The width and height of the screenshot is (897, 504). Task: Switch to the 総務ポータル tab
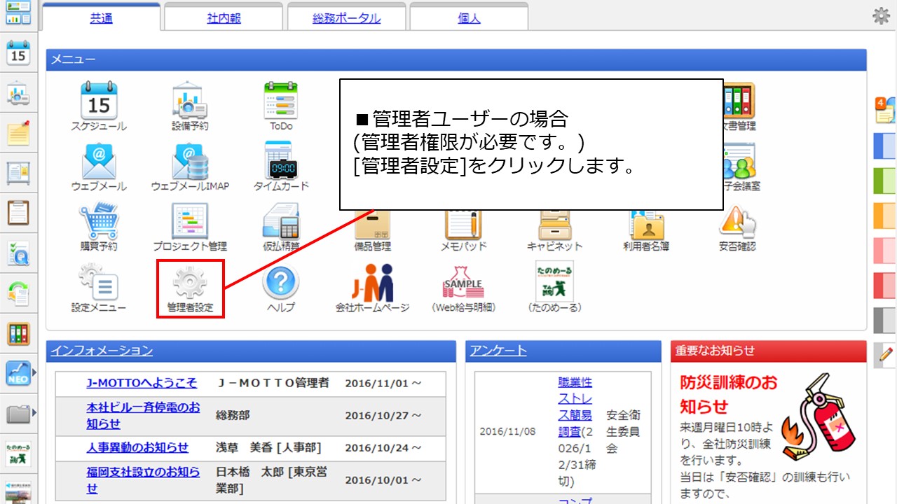coord(346,17)
